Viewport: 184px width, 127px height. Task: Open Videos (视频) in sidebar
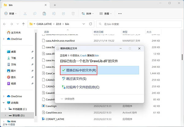coord(12,84)
